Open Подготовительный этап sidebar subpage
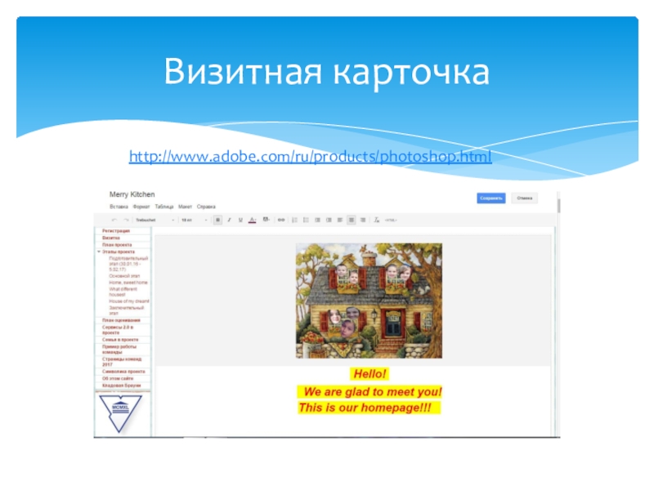Image resolution: width=654 pixels, height=490 pixels. click(x=128, y=264)
